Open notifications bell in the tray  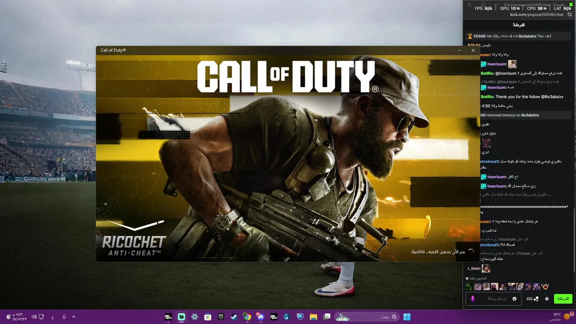point(8,317)
